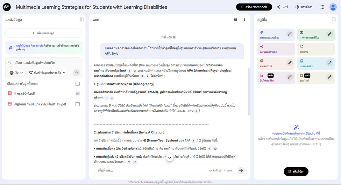Open chat settings tune icon
This screenshot has height=185, width=341.
[235, 20]
